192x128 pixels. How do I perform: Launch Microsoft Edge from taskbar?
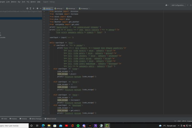tap(43, 126)
